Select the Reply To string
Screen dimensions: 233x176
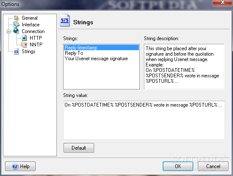pyautogui.click(x=102, y=53)
